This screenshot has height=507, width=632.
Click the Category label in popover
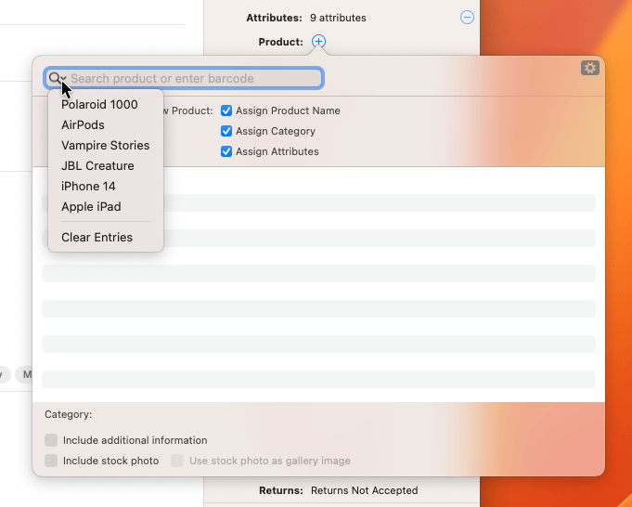point(68,414)
